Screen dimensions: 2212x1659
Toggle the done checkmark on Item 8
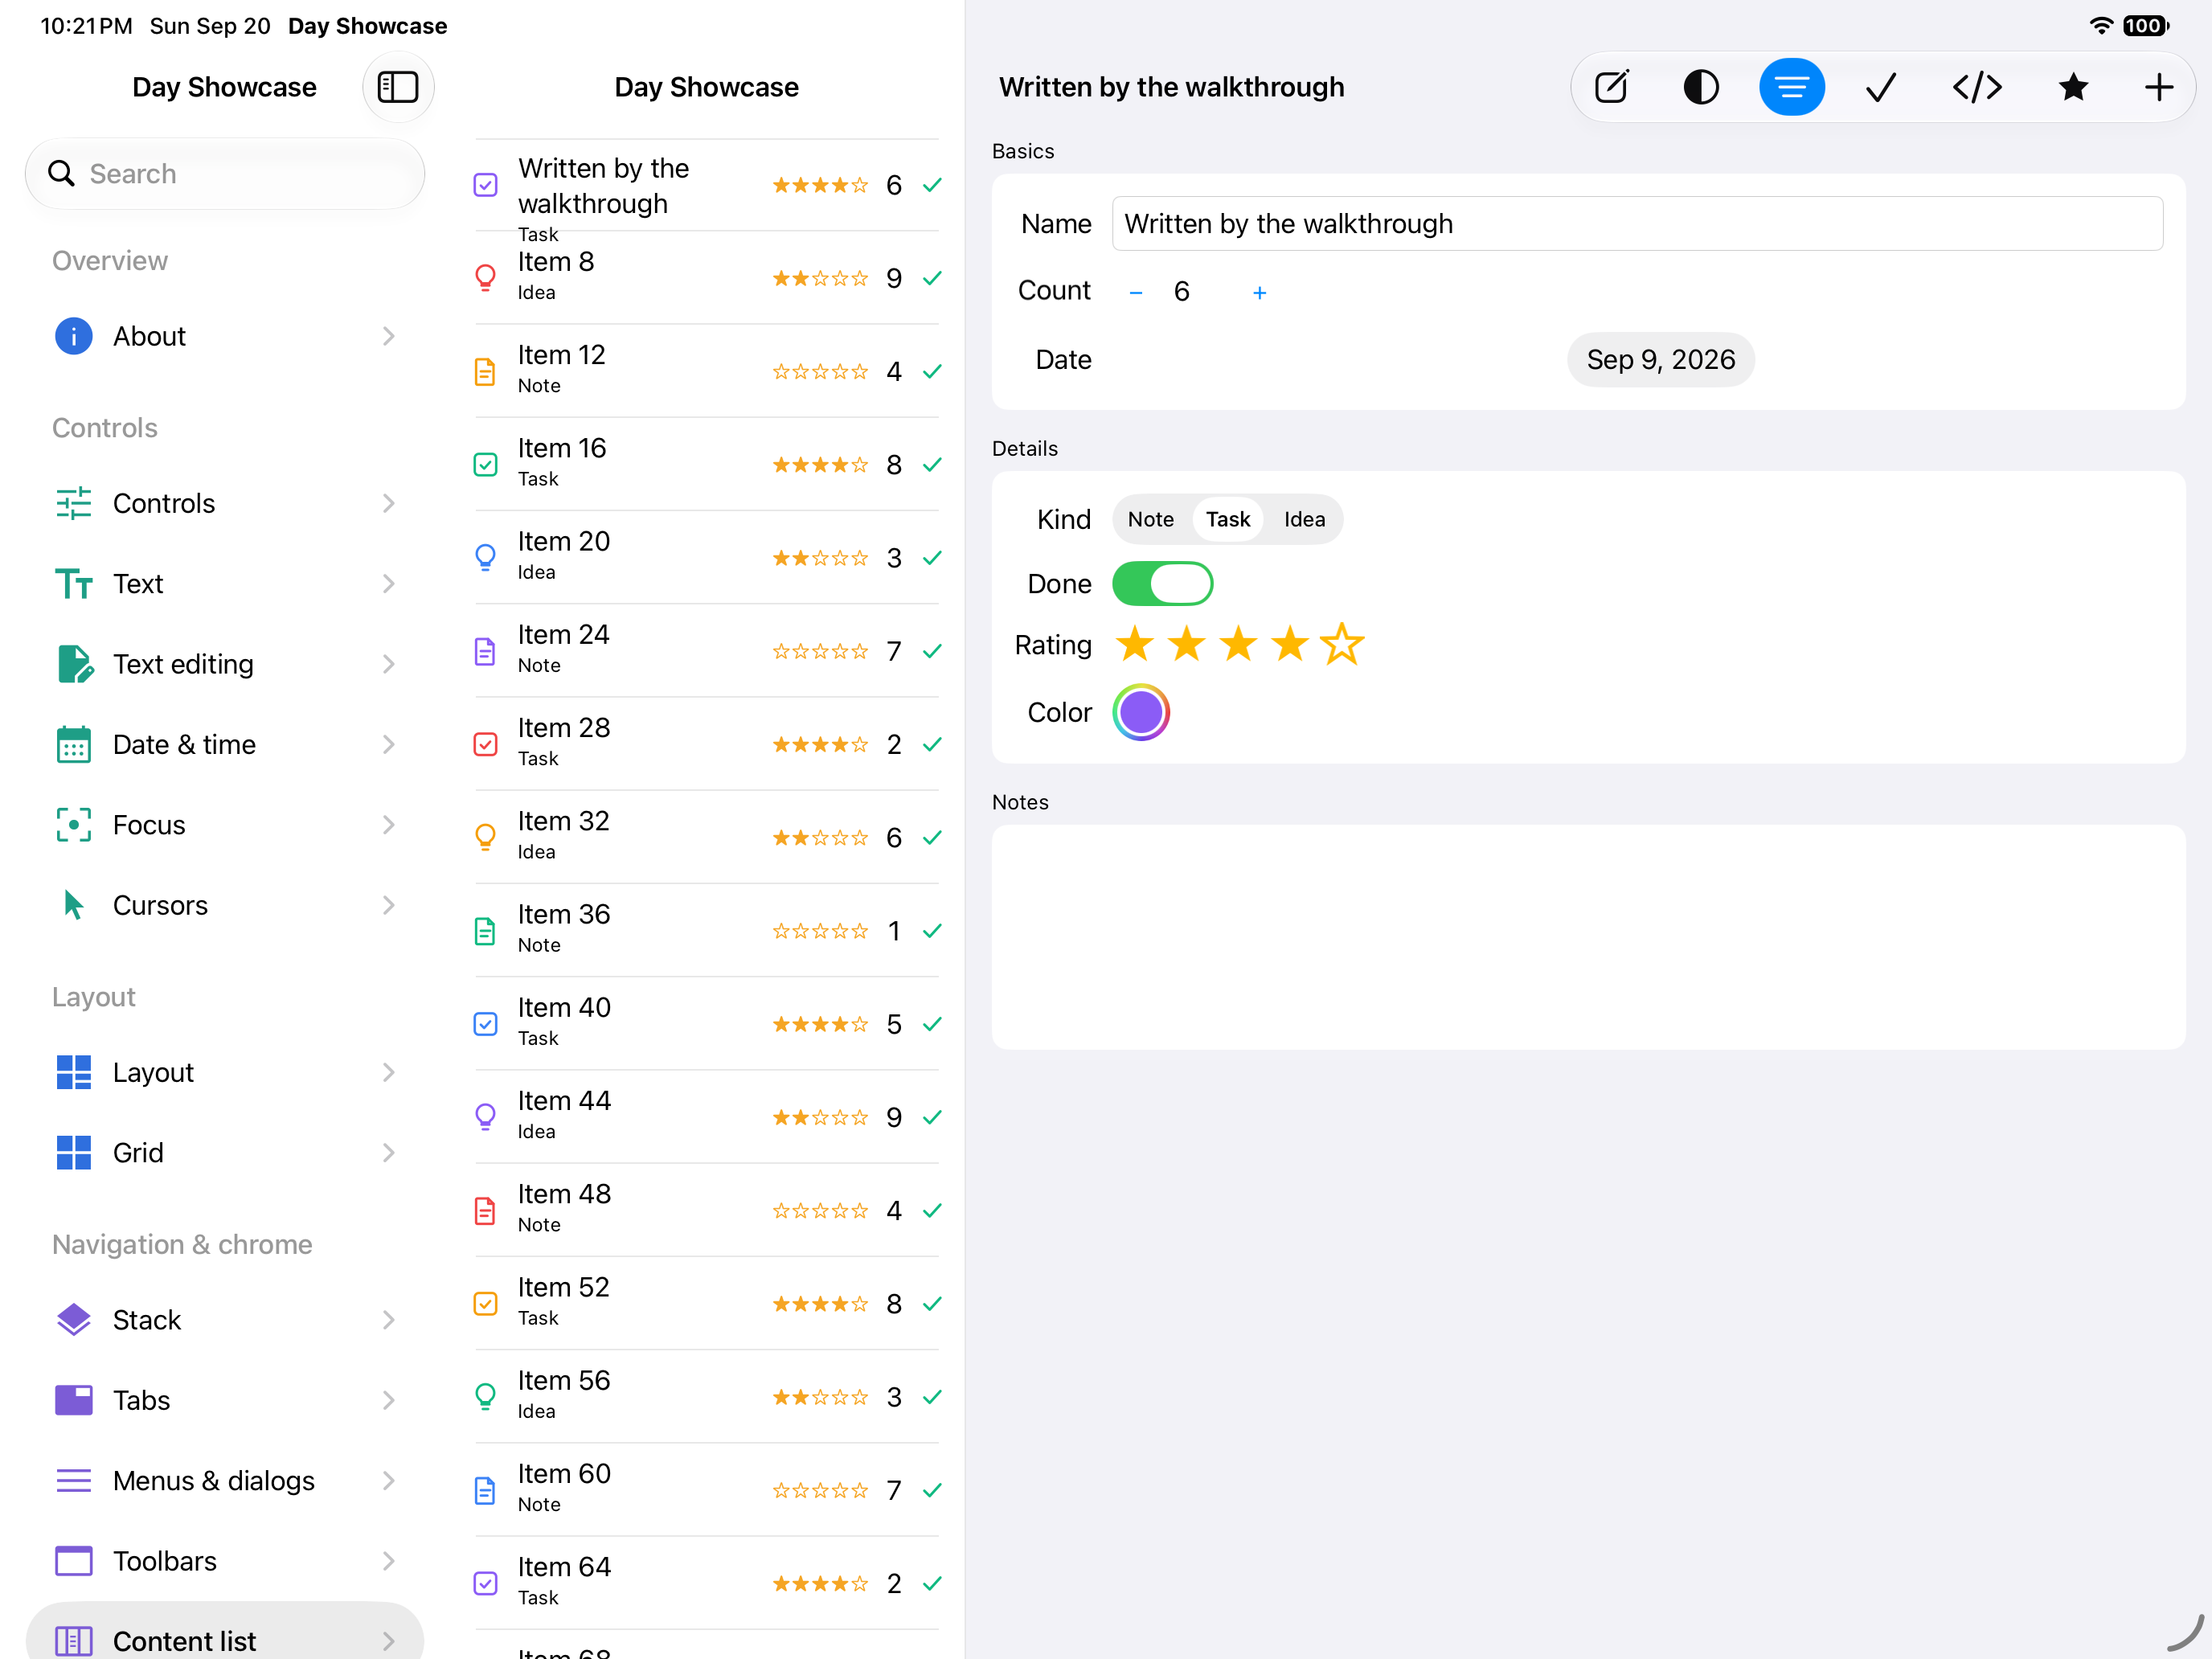click(x=932, y=278)
